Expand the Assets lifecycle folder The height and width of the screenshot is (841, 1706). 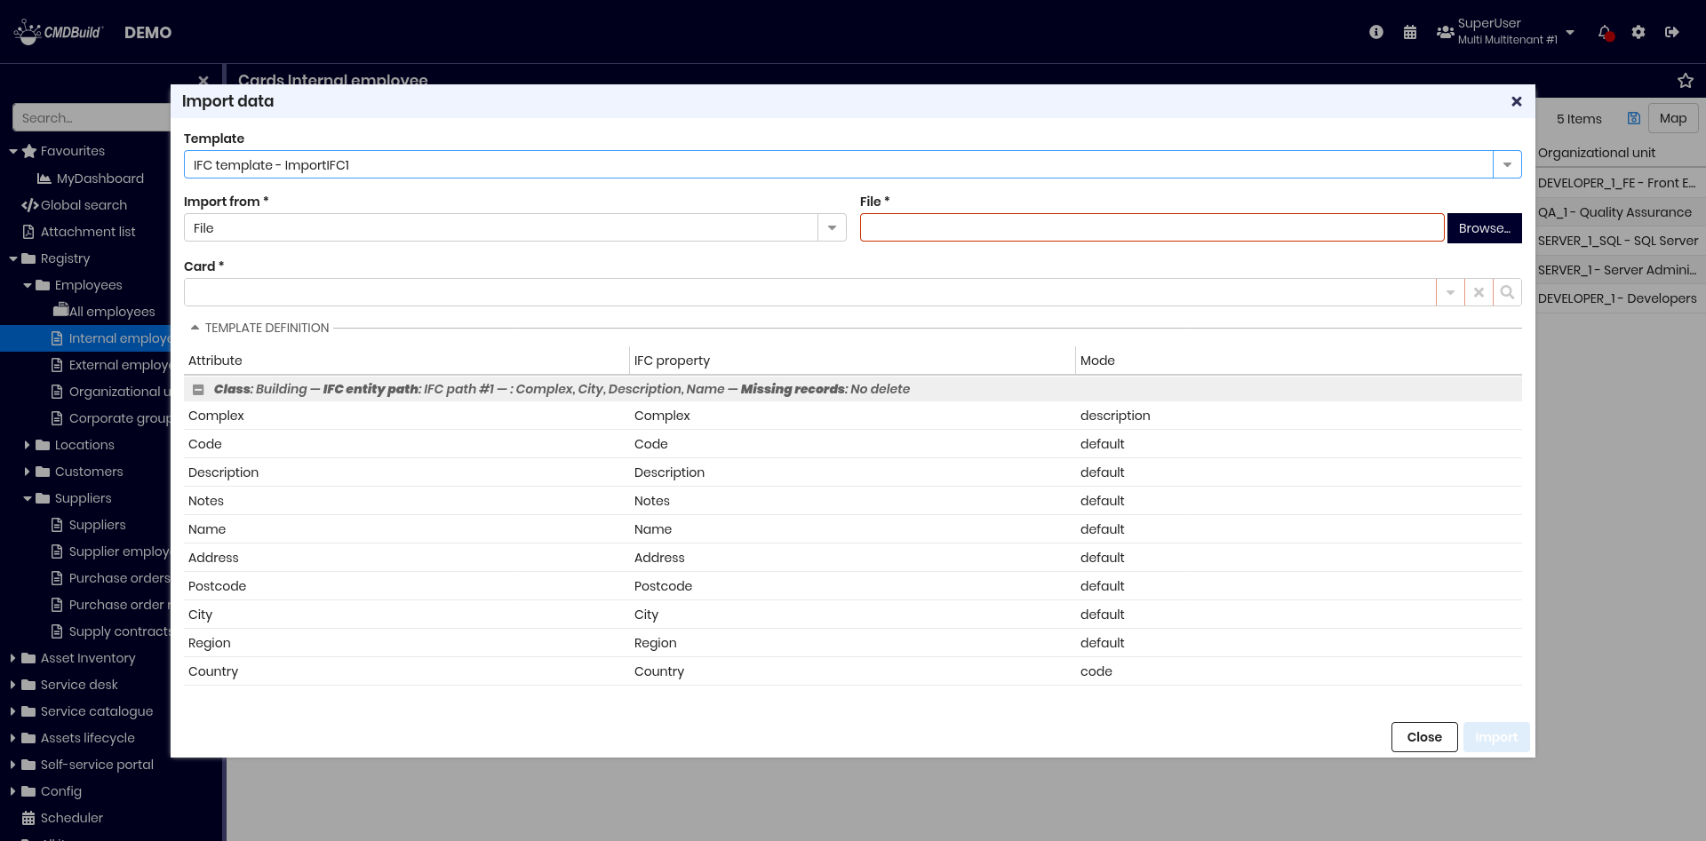pos(13,738)
